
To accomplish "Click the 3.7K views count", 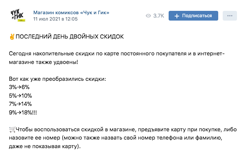I will 159,16.
